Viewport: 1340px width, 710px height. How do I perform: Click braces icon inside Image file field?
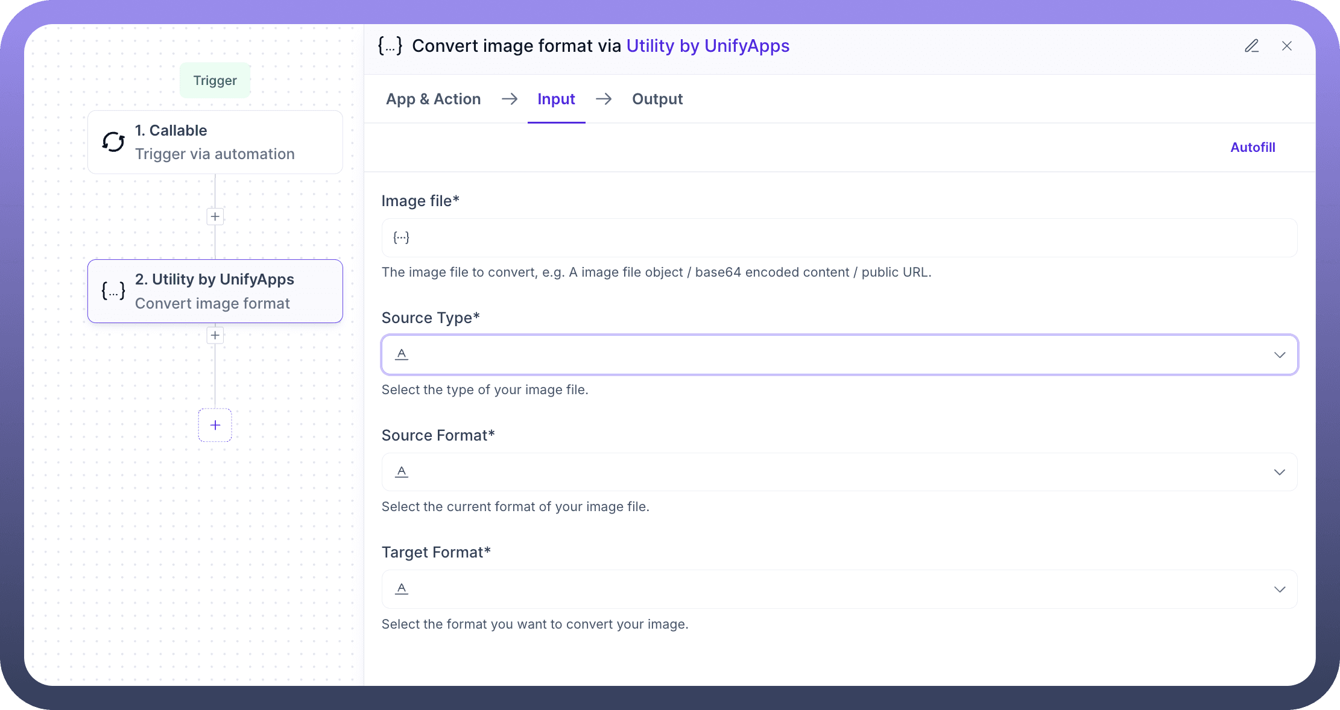(401, 237)
